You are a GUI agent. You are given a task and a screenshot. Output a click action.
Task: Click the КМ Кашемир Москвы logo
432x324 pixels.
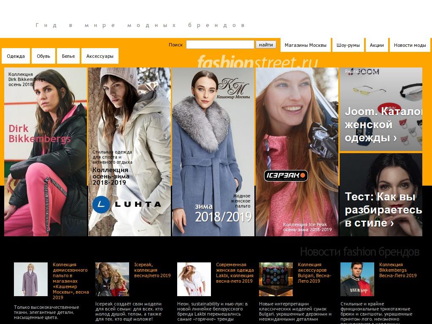pyautogui.click(x=233, y=89)
